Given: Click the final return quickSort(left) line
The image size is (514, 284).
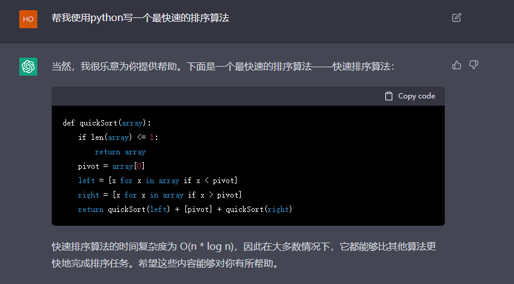Looking at the screenshot, I should point(185,210).
